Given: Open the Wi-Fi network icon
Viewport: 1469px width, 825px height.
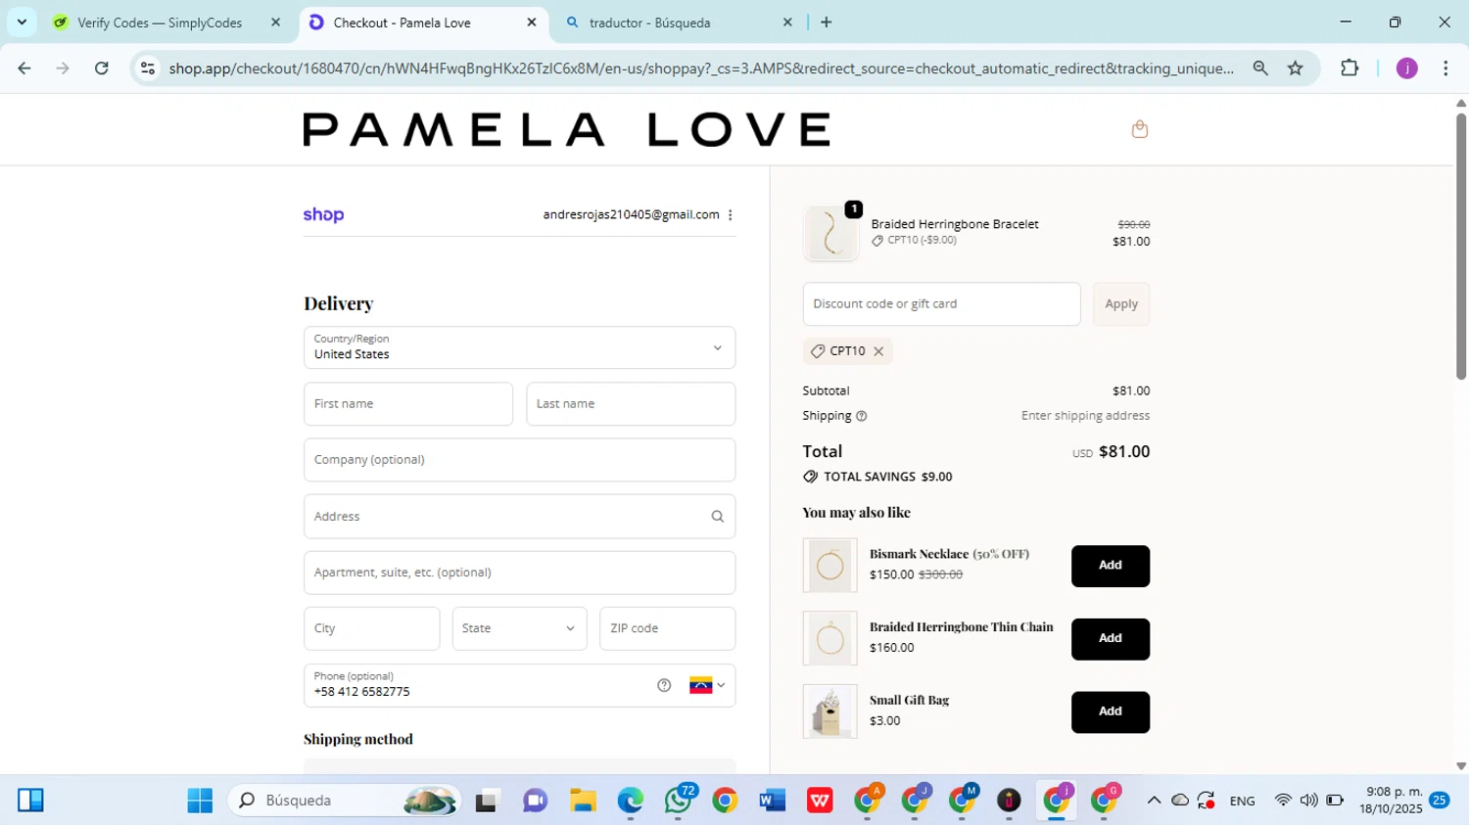Looking at the screenshot, I should pyautogui.click(x=1282, y=801).
